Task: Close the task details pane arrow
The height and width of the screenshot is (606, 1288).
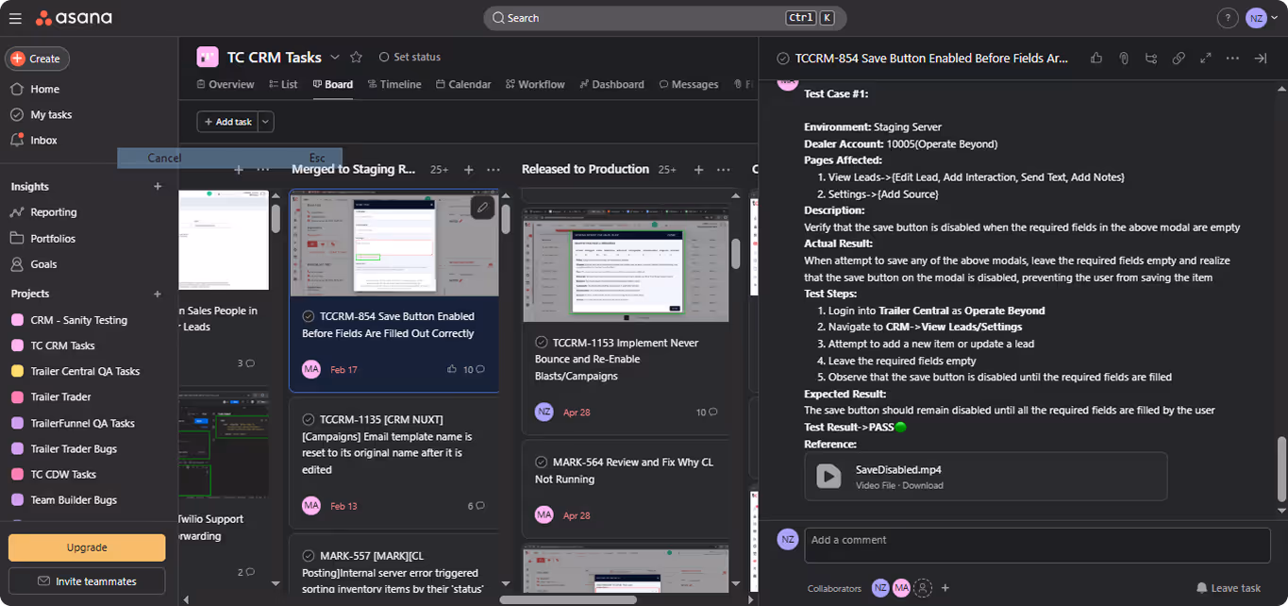Action: (1260, 59)
